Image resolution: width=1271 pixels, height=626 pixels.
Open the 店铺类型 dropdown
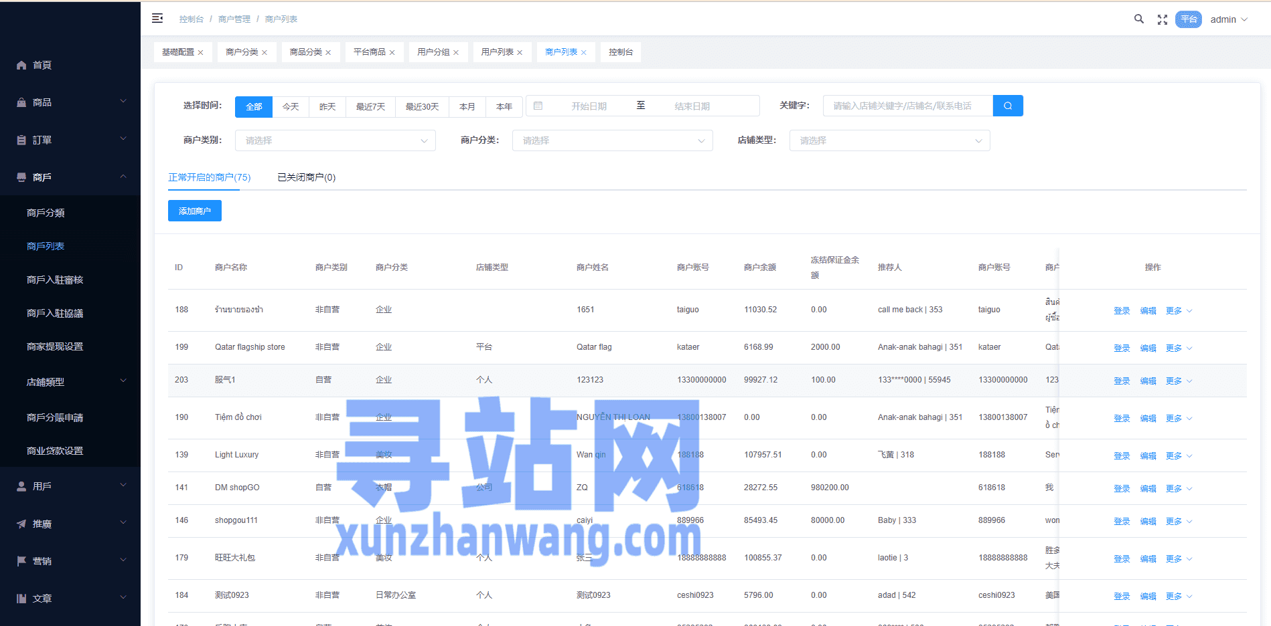889,140
